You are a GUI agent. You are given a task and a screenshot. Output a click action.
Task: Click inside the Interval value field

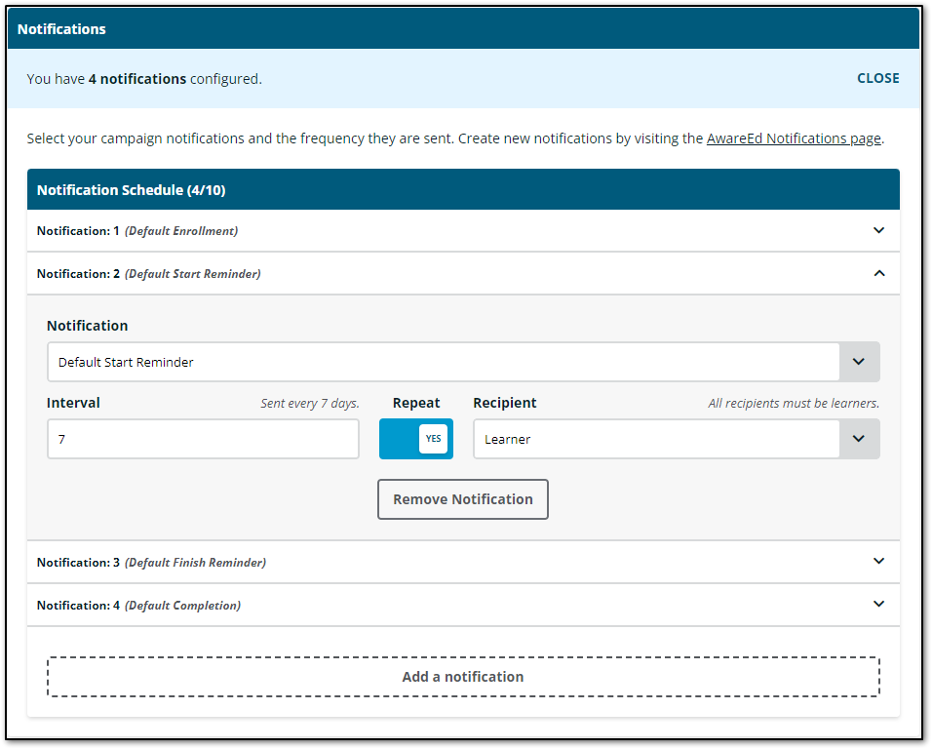(203, 439)
